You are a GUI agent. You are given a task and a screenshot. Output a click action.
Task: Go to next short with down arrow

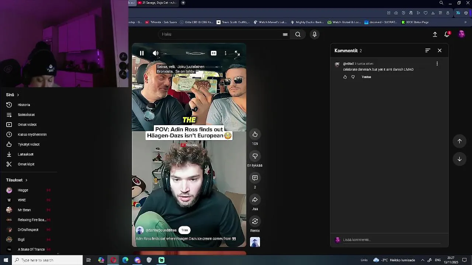pos(459,159)
